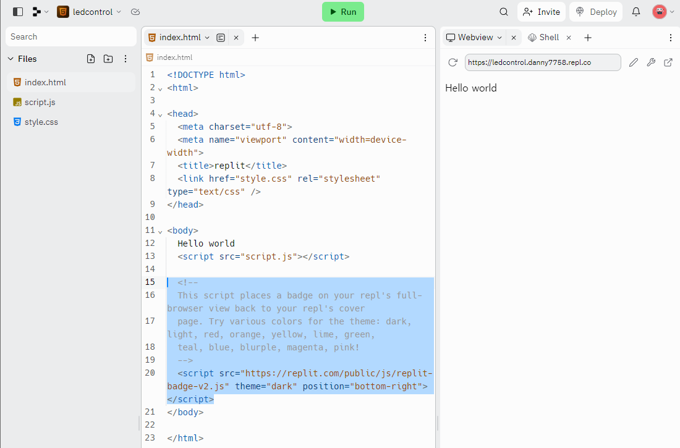Refresh the webview page
Screen dimensions: 680x448
(453, 62)
